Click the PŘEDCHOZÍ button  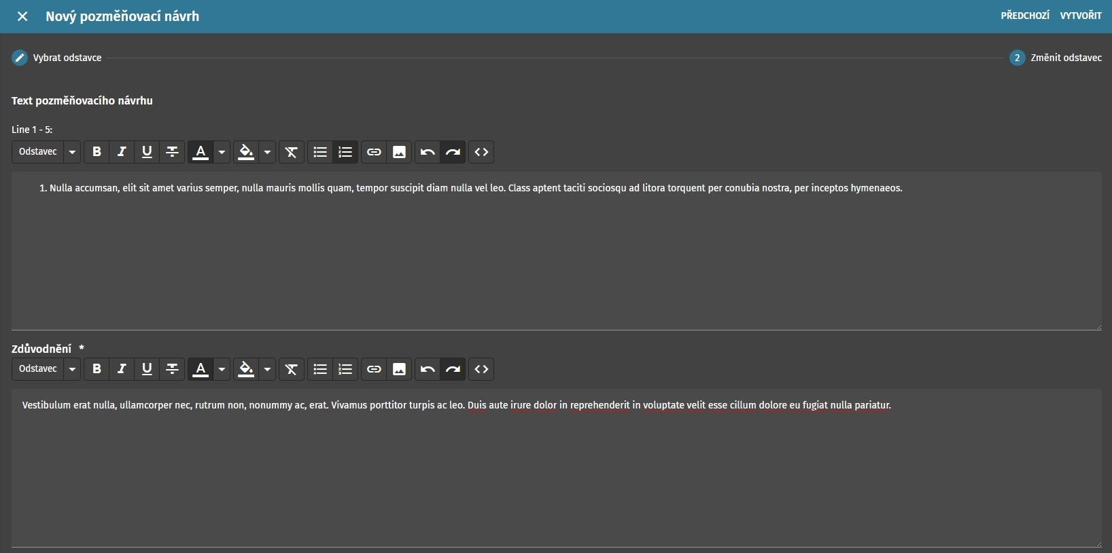(x=1025, y=16)
